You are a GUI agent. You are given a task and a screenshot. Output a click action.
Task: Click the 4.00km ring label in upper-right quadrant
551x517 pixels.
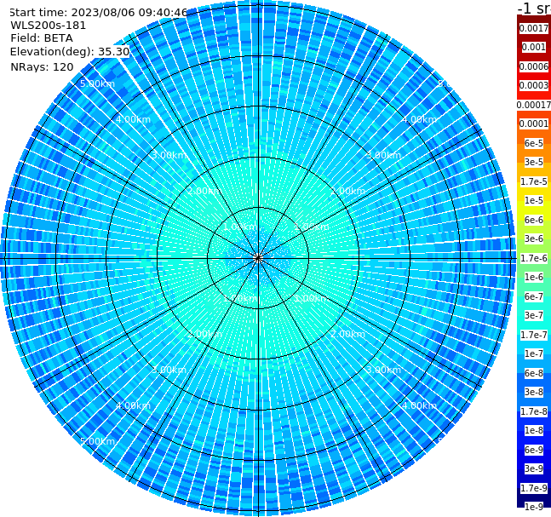point(419,119)
